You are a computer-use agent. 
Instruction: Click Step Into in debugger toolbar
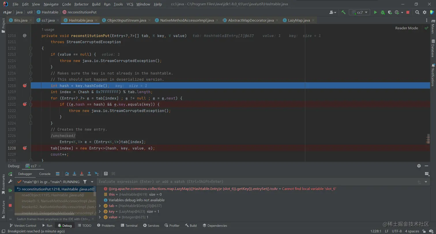point(74,174)
